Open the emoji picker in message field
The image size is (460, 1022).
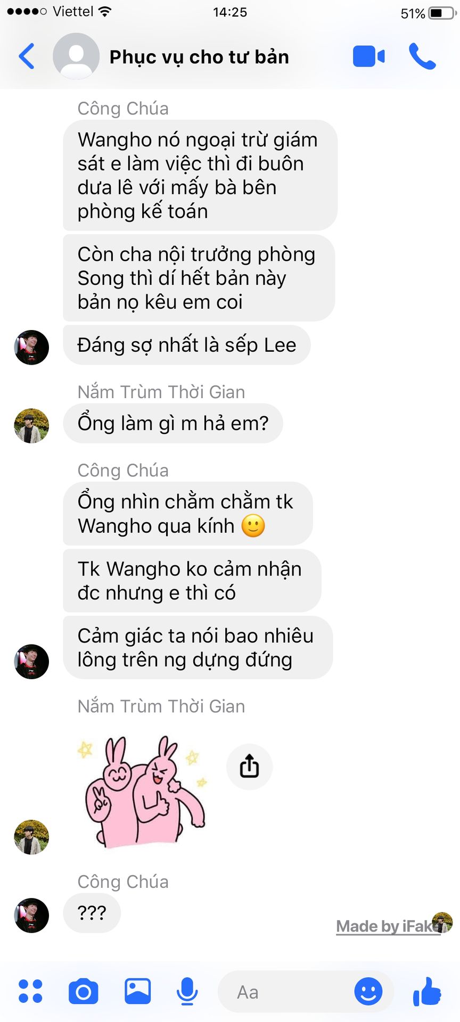click(368, 991)
